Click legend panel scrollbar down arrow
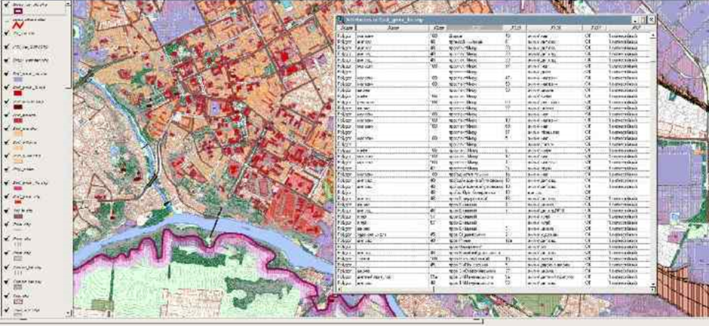Viewport: 709px width, 326px height. click(x=68, y=312)
